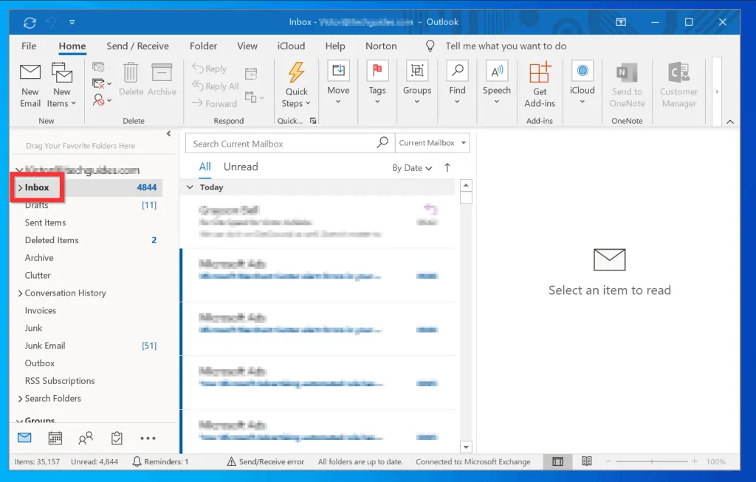Switch to the Calendar view icon
Viewport: 756px width, 482px height.
(55, 437)
